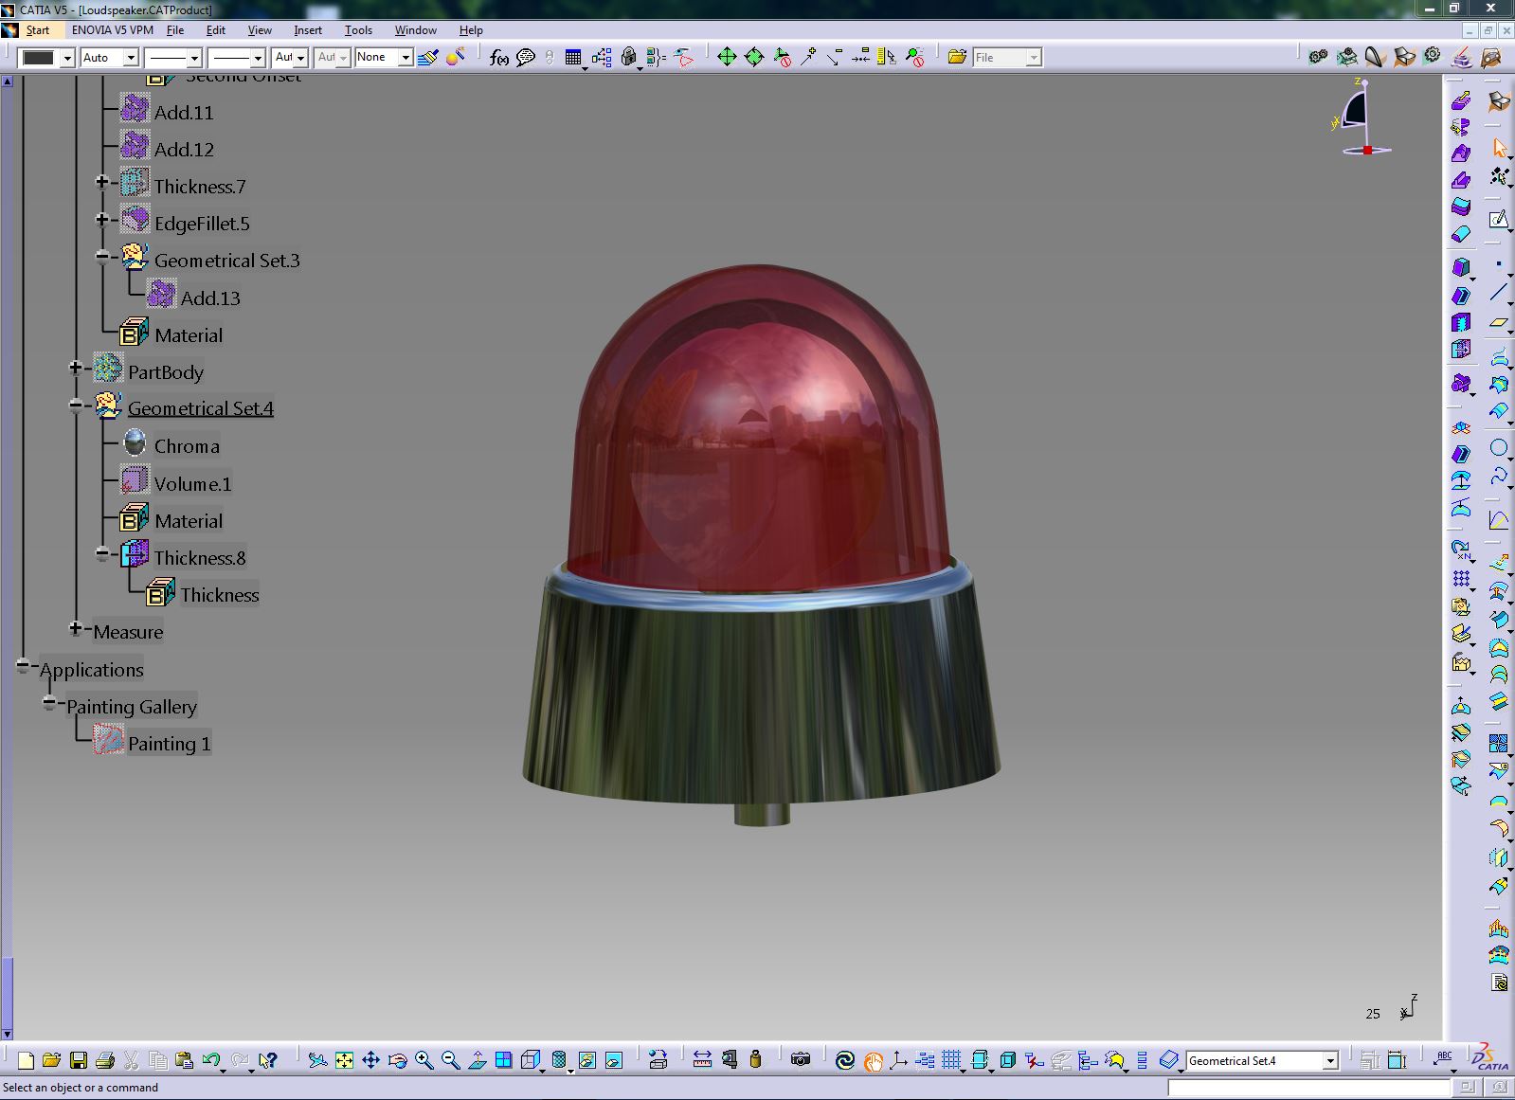Select the Chroma tree item
1515x1100 pixels.
coord(186,446)
